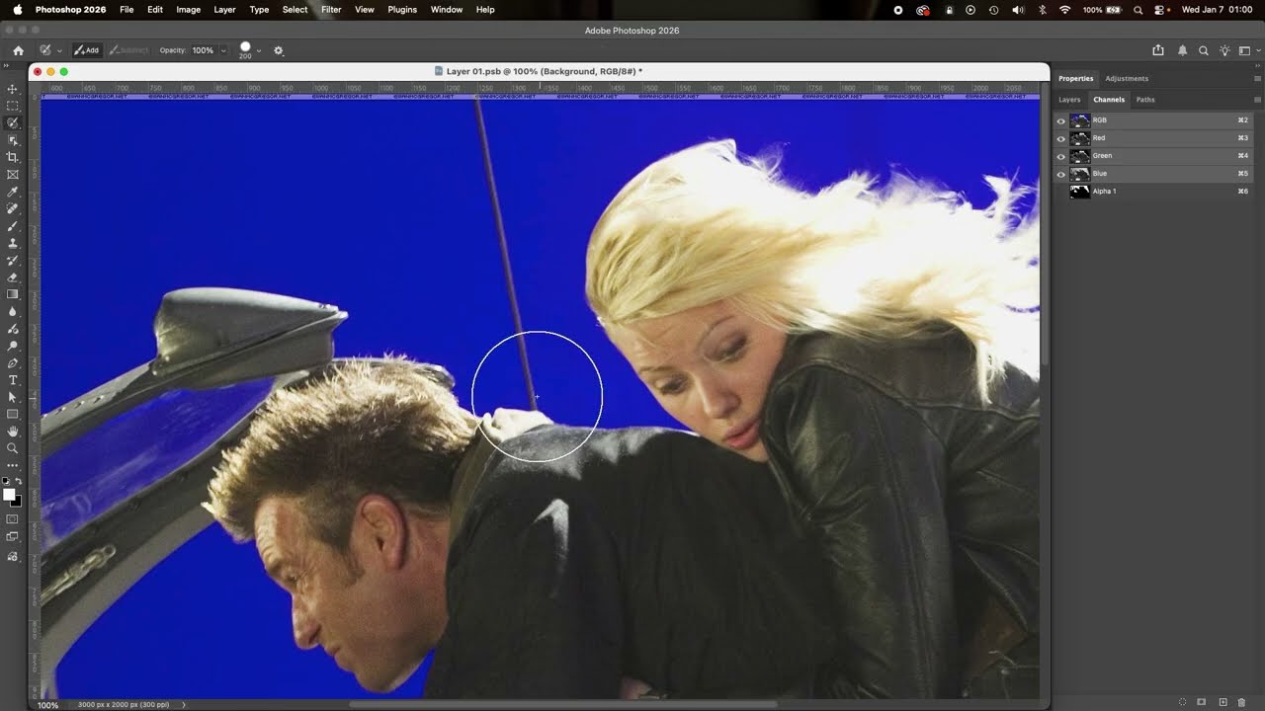Show the Alpha 1 channel
The height and width of the screenshot is (711, 1265).
1061,192
